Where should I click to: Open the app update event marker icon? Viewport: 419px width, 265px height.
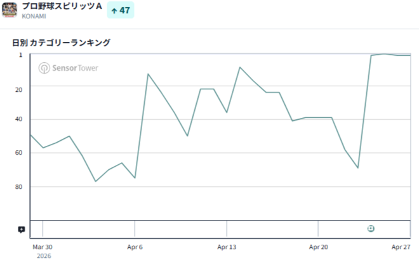[x=371, y=228]
